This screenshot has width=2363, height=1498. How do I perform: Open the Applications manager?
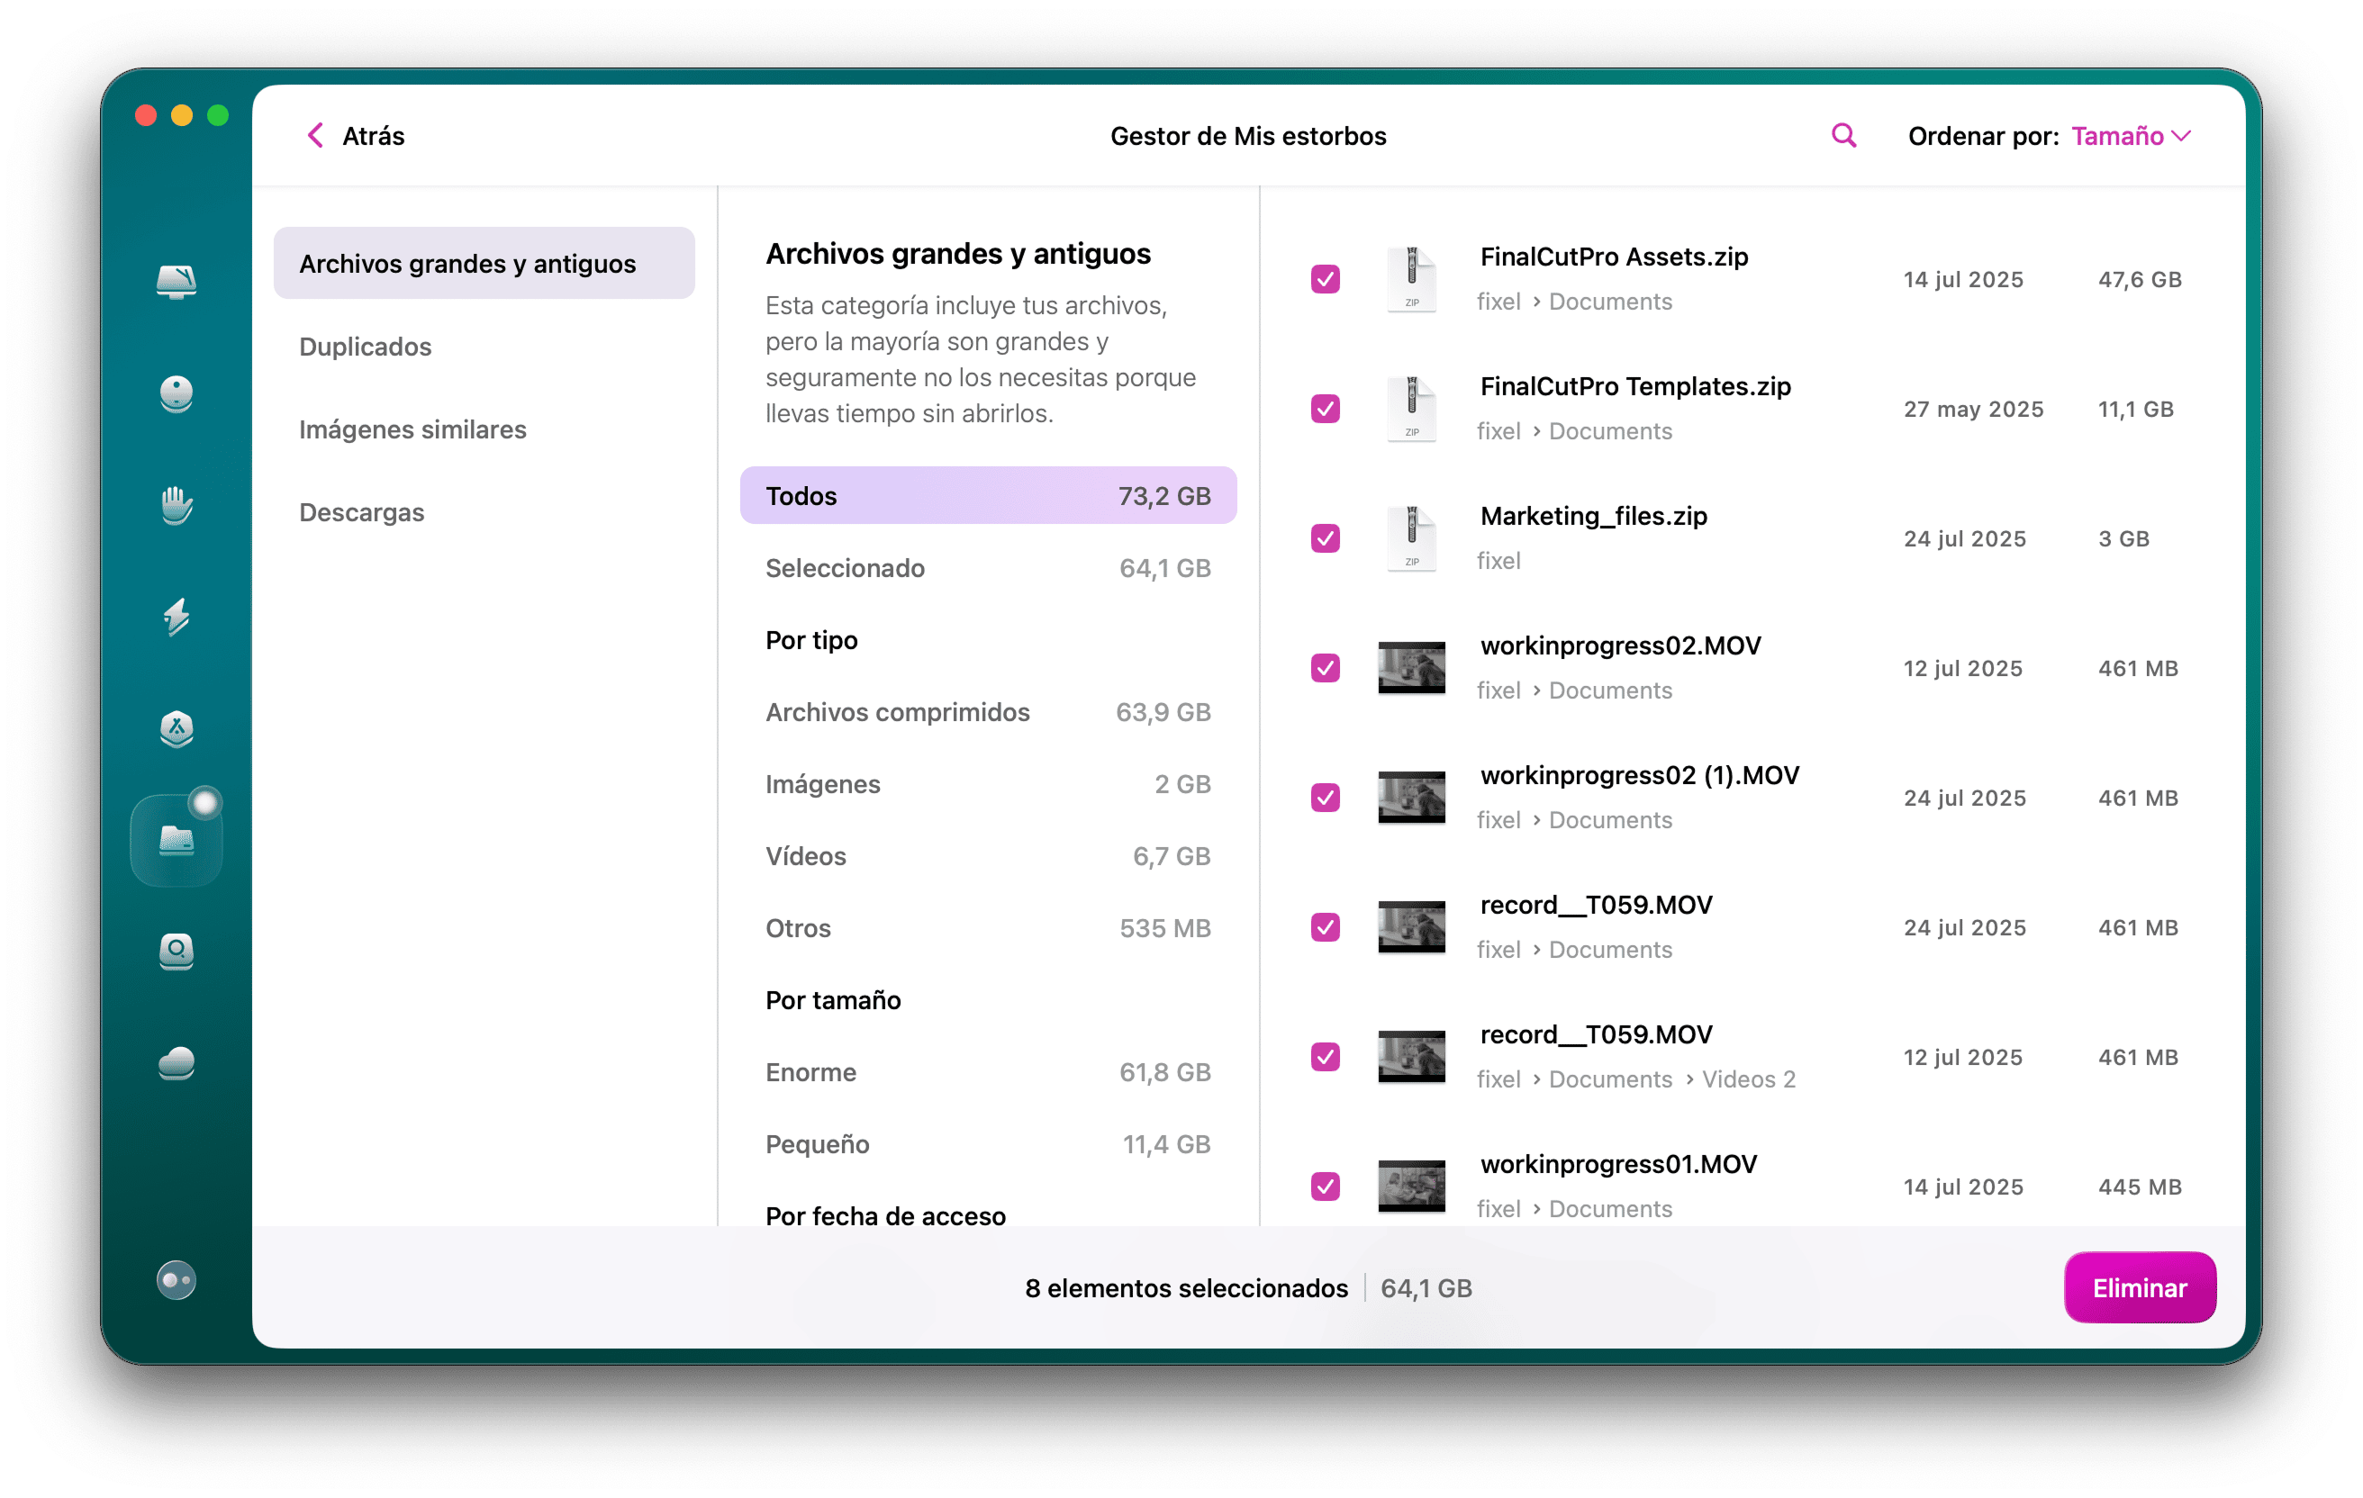tap(177, 730)
